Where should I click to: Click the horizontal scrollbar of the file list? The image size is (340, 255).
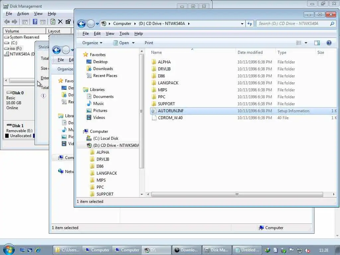point(237,194)
